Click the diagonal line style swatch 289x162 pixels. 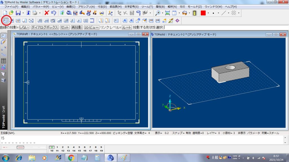coord(224,13)
